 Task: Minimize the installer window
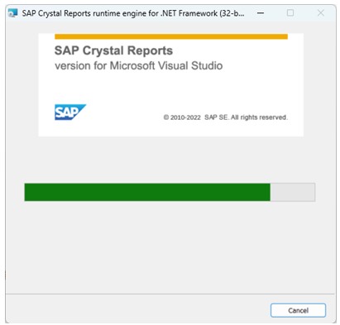261,13
